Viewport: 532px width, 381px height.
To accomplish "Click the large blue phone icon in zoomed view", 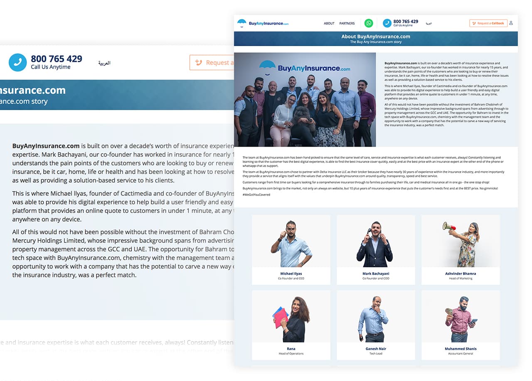I will [x=17, y=62].
